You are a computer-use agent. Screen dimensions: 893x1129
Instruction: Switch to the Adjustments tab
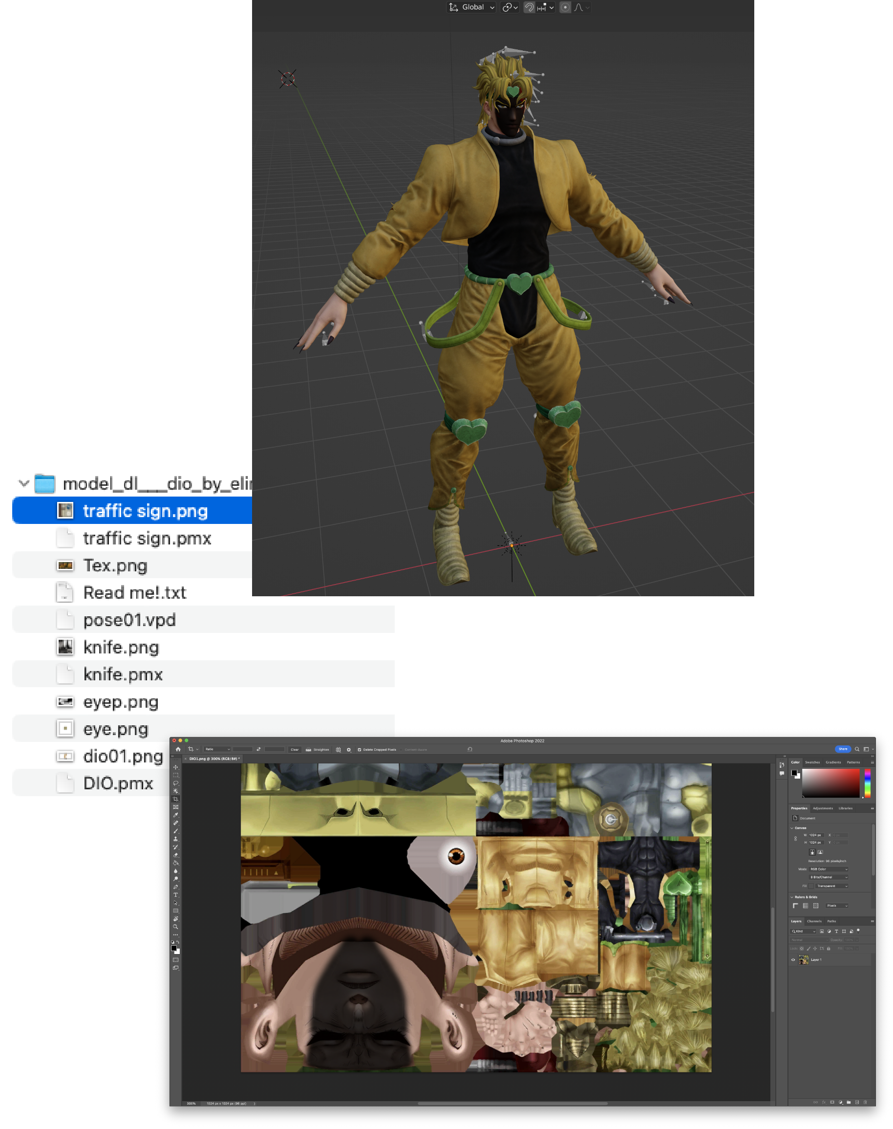click(823, 808)
